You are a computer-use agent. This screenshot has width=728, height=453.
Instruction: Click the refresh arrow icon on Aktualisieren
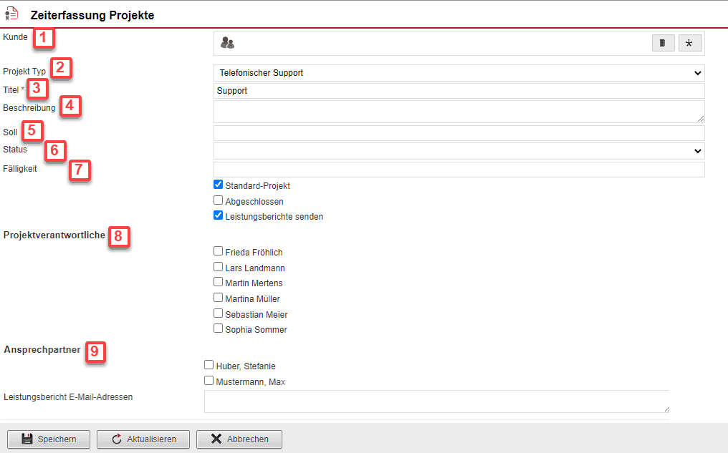116,439
